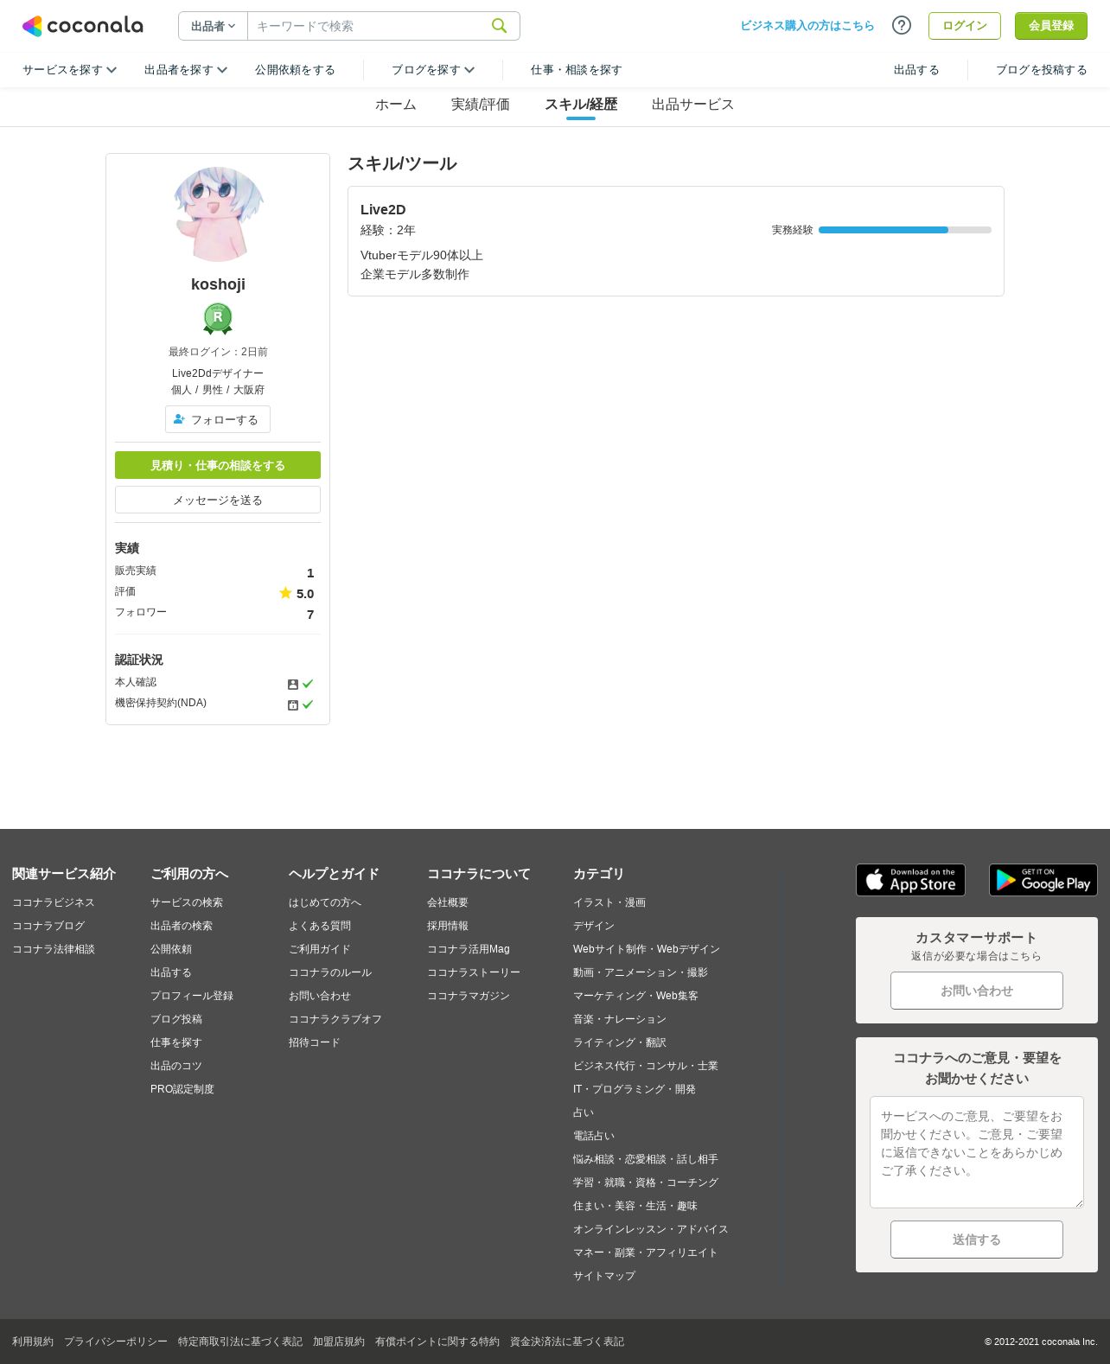Open ココナラクラブオフ footer link
1110x1364 pixels.
[x=335, y=1019]
